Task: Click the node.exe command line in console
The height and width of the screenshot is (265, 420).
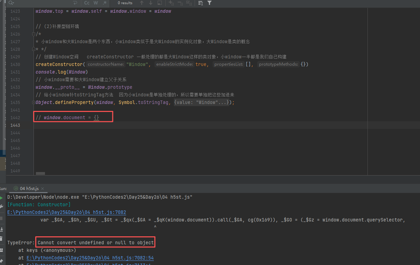Action: [100, 197]
